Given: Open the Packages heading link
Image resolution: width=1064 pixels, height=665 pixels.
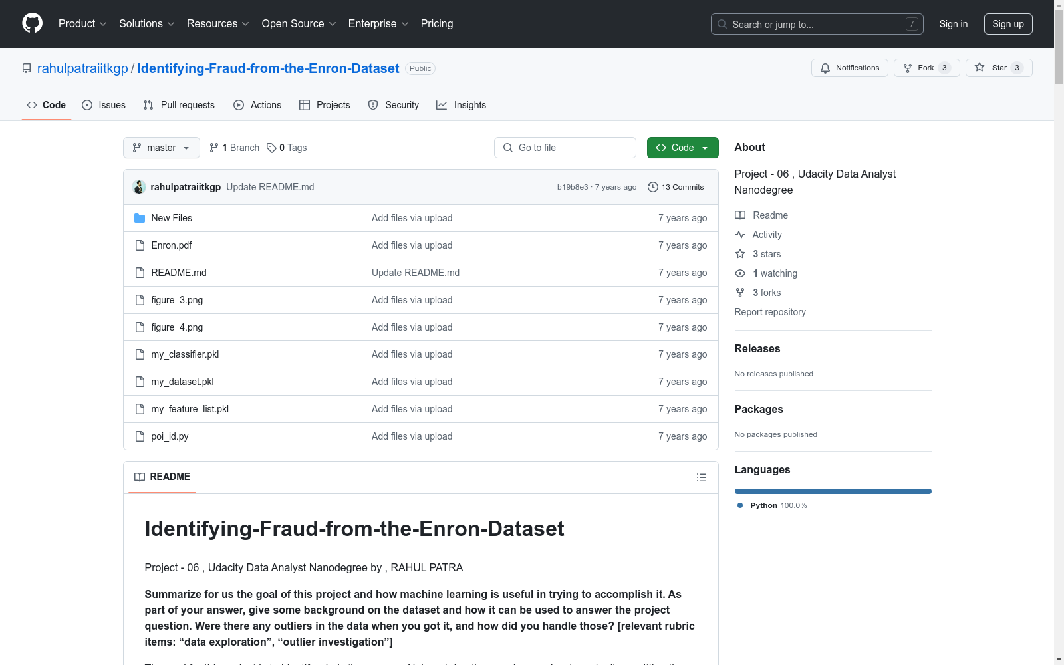Looking at the screenshot, I should click(x=759, y=409).
